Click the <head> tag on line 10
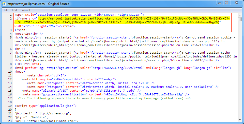The width and height of the screenshot is (244, 124). tap(20, 72)
